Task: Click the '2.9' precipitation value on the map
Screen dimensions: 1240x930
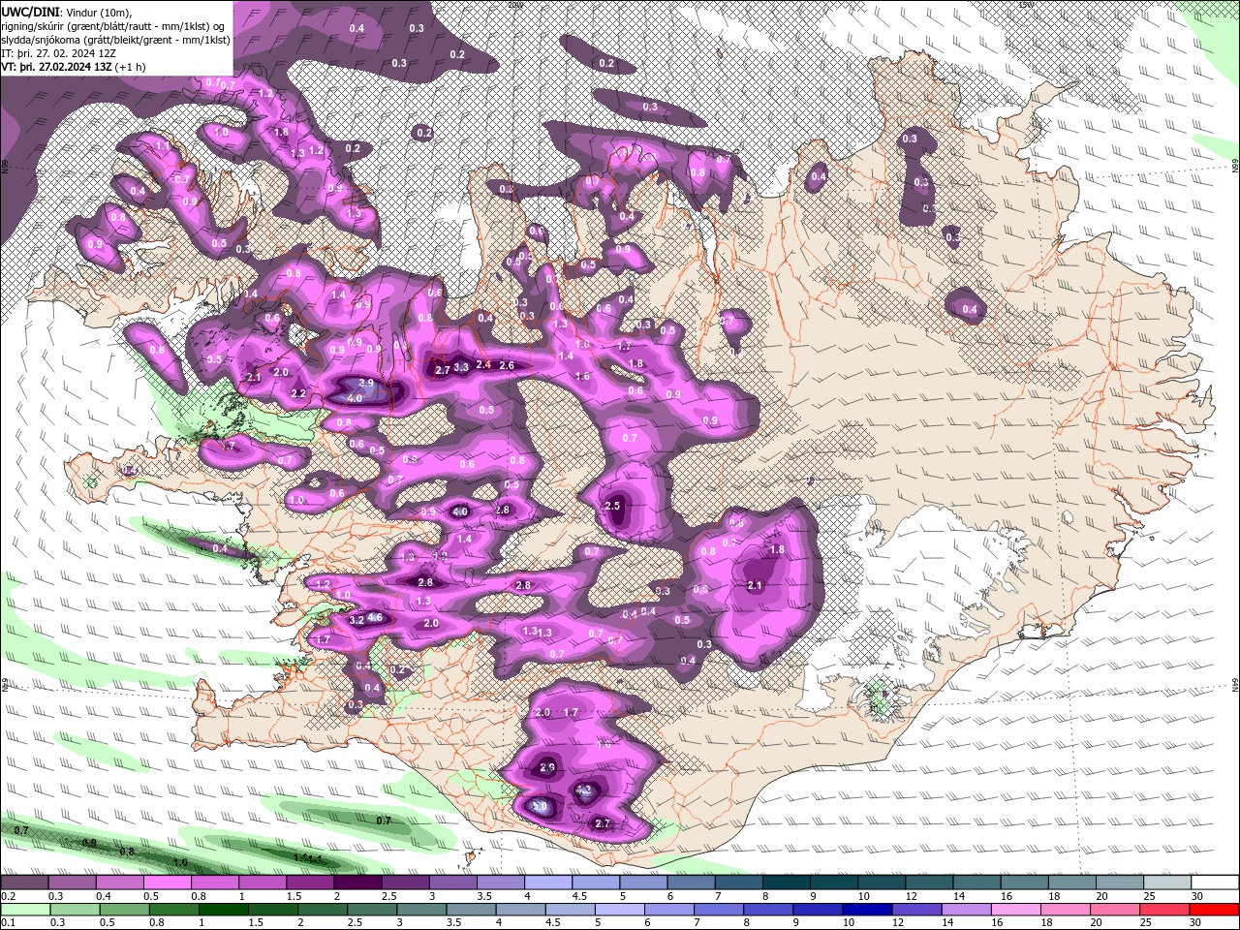Action: coord(547,767)
